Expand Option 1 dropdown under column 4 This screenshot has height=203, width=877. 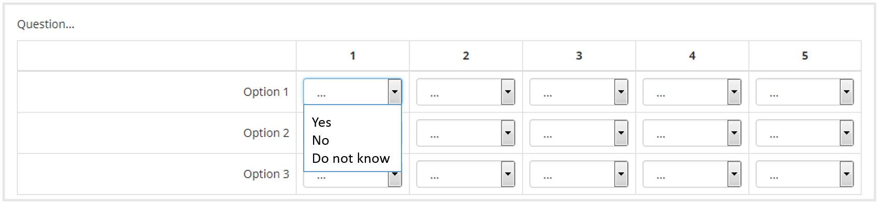click(692, 92)
